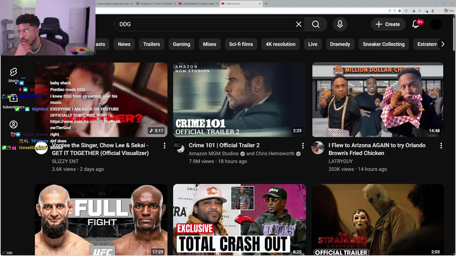
Task: Open more options for Crime 101 trailer
Action: point(303,146)
